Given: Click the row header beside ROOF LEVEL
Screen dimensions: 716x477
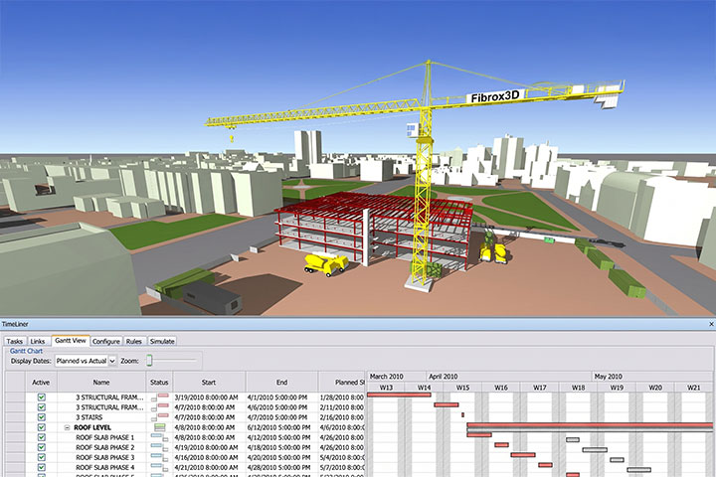Looking at the screenshot, I should [15, 427].
